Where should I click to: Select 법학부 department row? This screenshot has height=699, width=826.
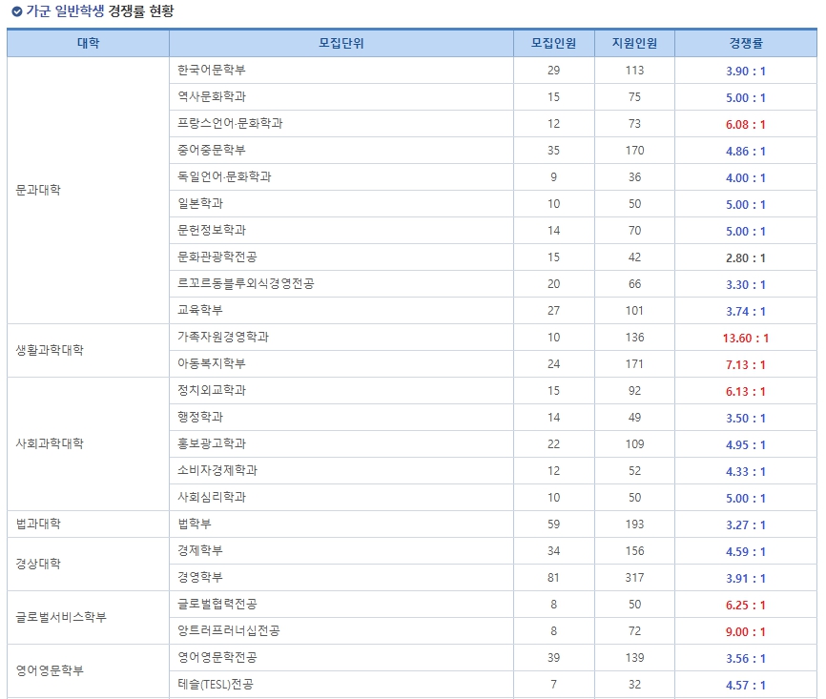pyautogui.click(x=493, y=524)
